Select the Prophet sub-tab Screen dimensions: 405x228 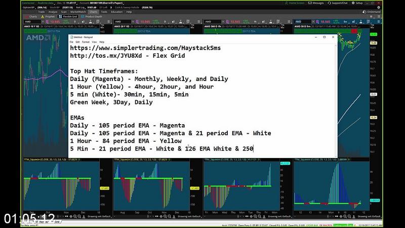point(48,17)
